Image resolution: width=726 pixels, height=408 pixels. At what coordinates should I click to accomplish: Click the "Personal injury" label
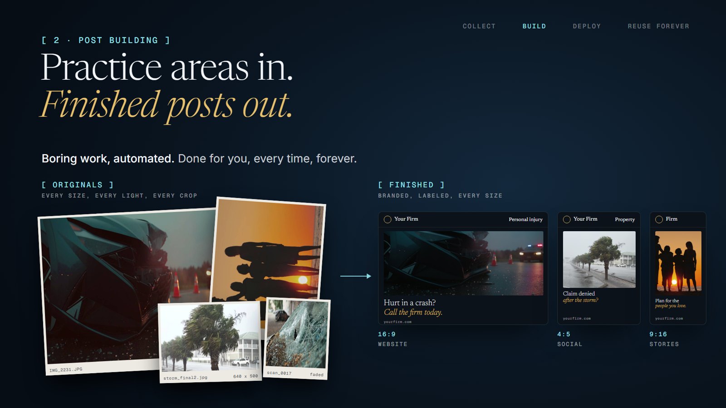point(525,219)
